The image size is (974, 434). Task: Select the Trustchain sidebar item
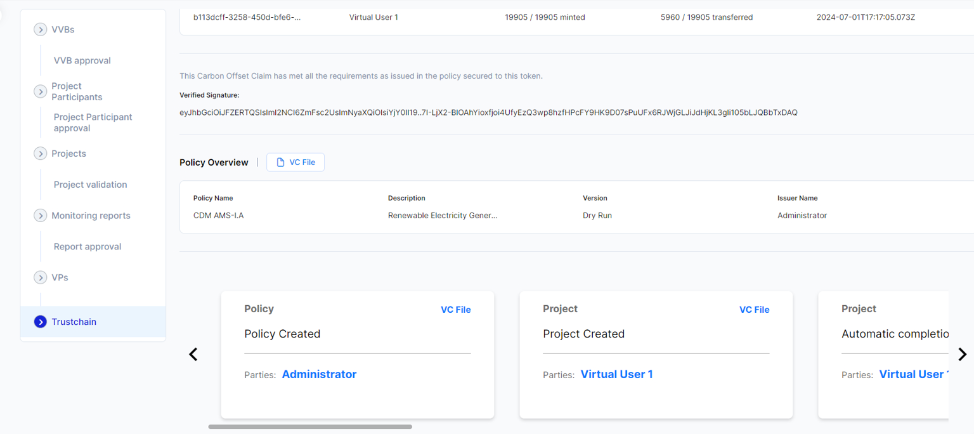[x=74, y=322]
